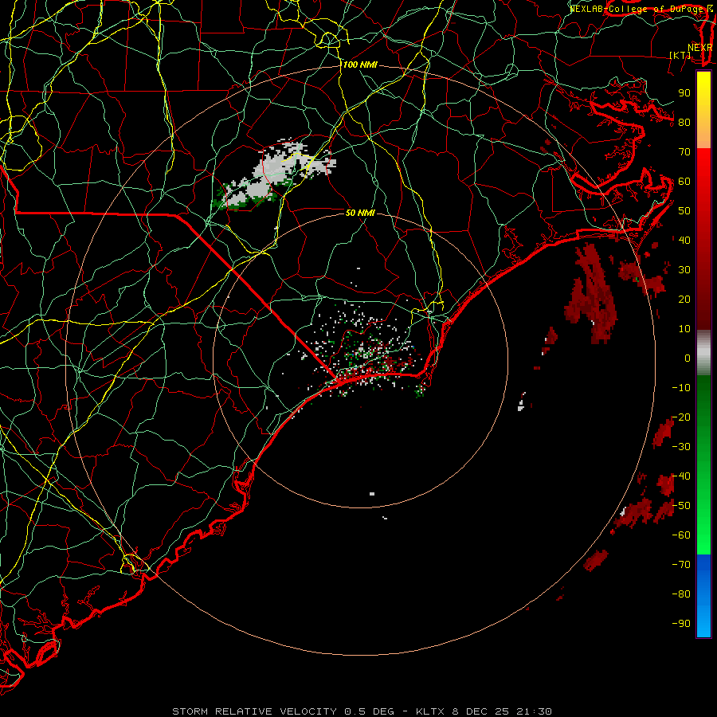Click the "-50" value on velocity scale
Viewport: 717px width, 717px height.
point(681,506)
